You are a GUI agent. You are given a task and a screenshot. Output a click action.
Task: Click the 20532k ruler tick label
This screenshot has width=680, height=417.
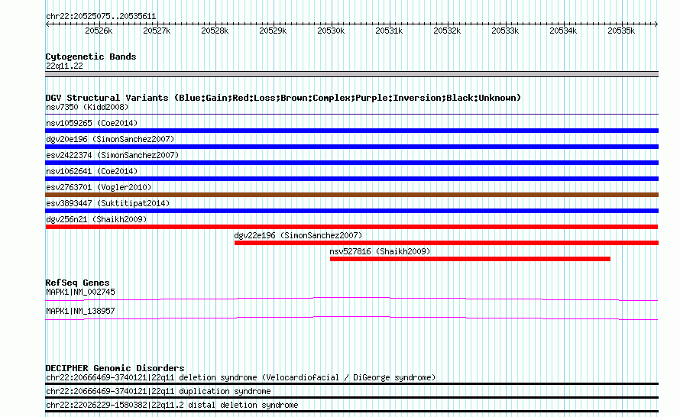click(x=447, y=31)
